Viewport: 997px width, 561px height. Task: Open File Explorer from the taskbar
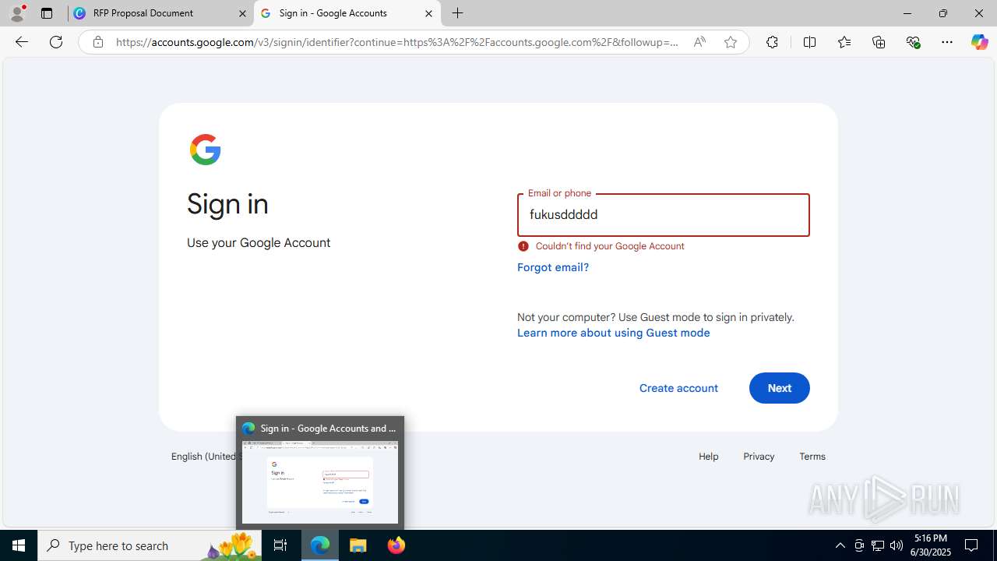[x=358, y=545]
